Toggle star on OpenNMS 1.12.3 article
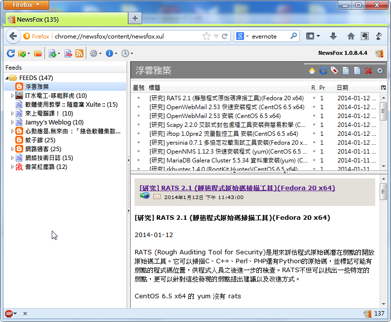 139,152
